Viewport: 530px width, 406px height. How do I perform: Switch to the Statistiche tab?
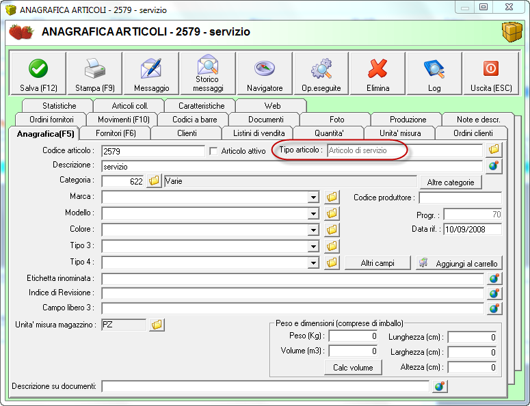[59, 106]
